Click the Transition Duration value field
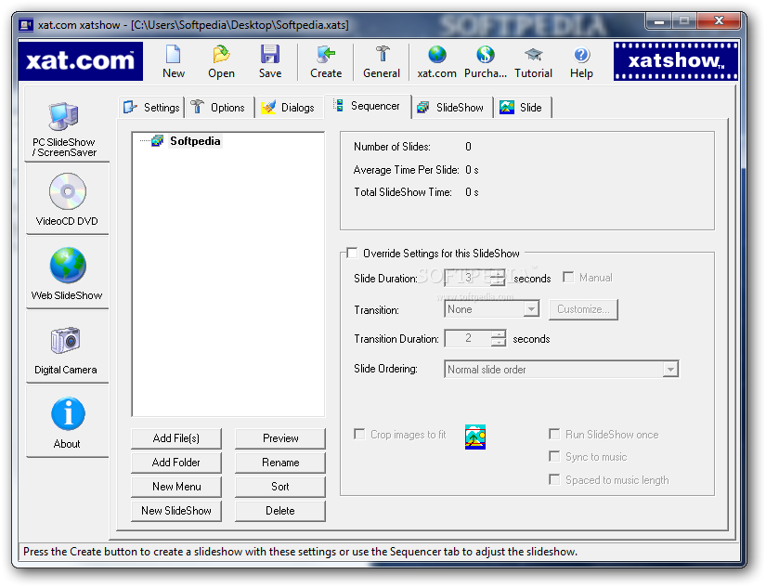Screen dimensions: 766x587 pos(468,338)
